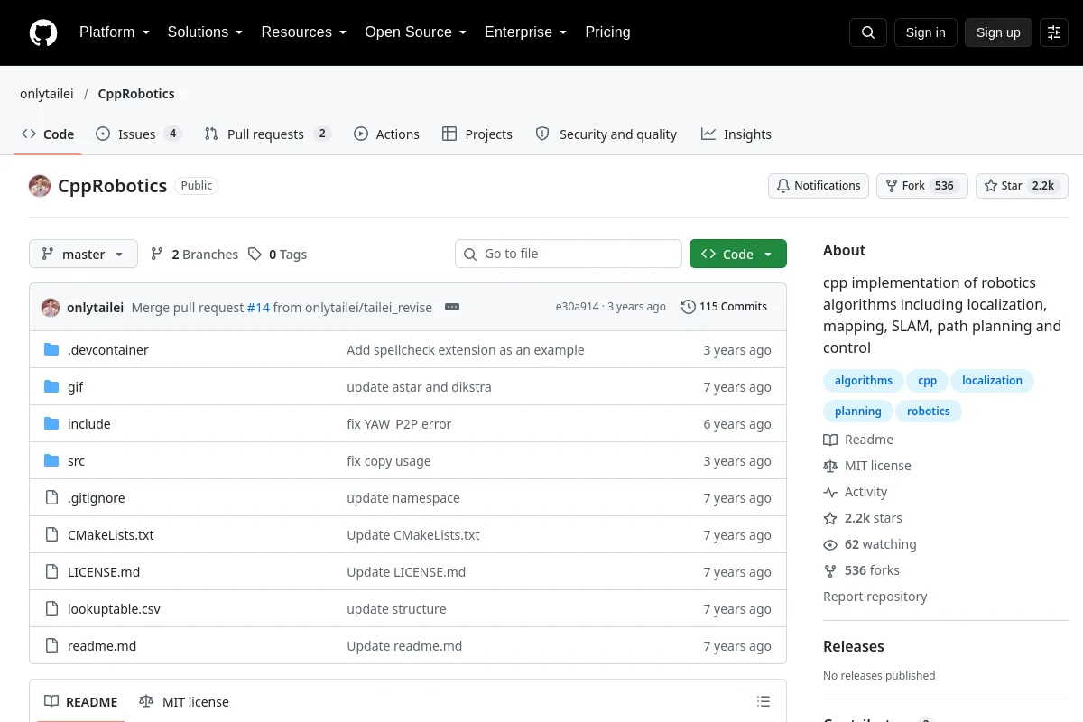Expand the green Code dropdown
Screen dimensions: 1083x722
738,254
